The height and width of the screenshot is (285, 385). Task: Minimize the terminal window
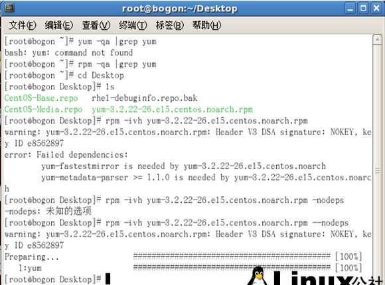pyautogui.click(x=350, y=9)
